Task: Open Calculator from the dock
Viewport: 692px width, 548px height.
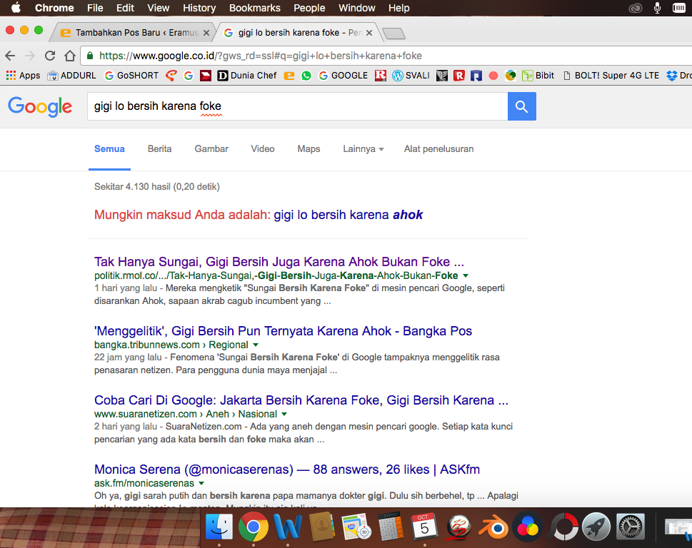Action: (391, 527)
